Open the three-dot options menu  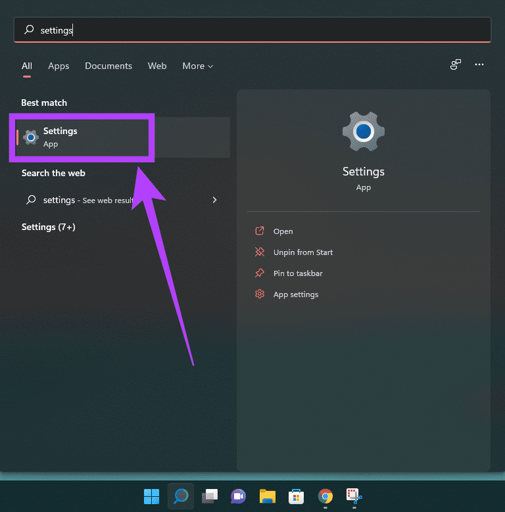(x=479, y=64)
